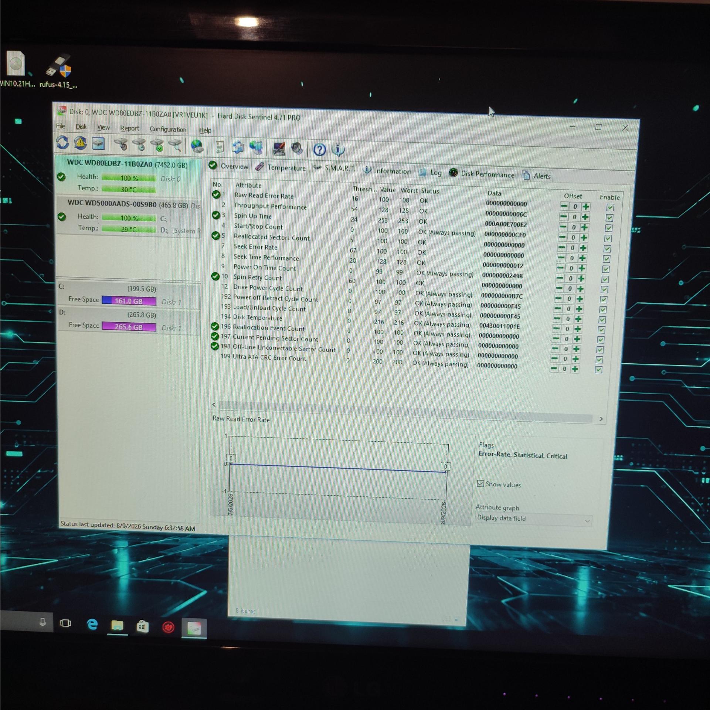710x710 pixels.
Task: Click the right arrow of the horizontal scrollbar
Action: [601, 419]
